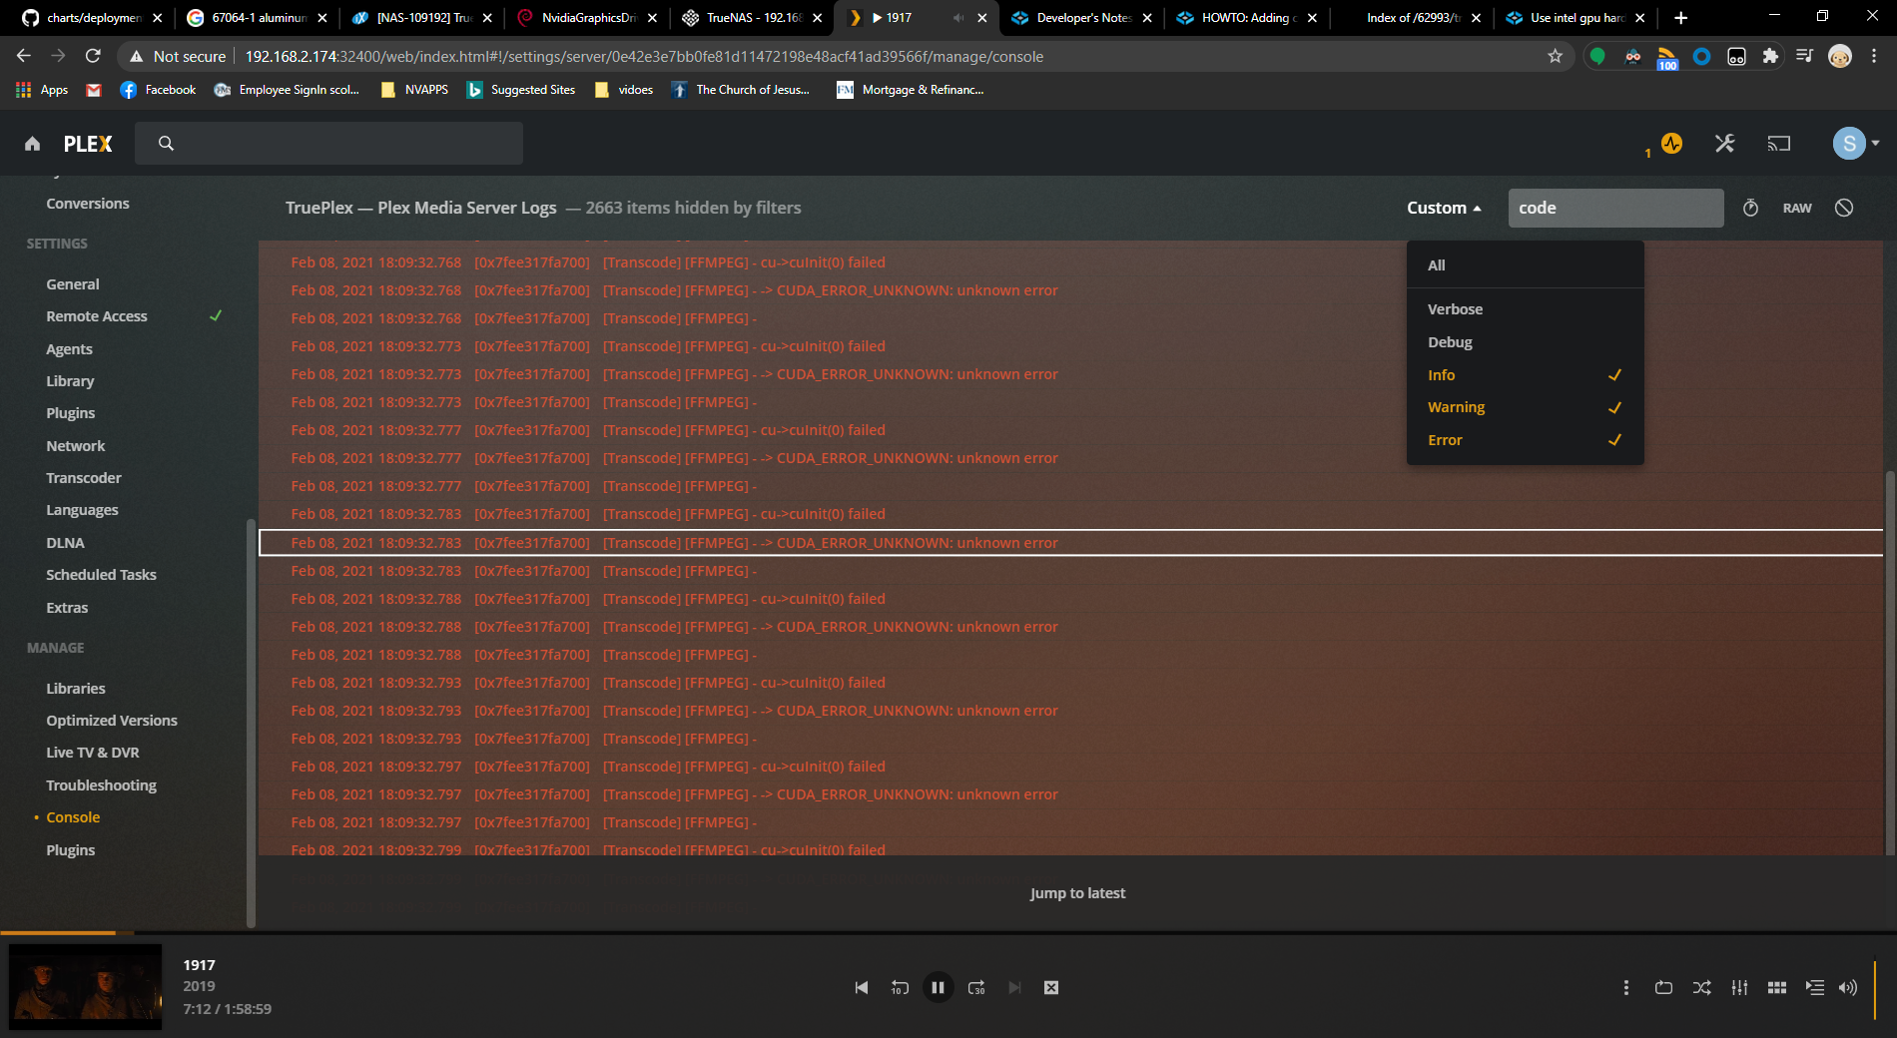Viewport: 1897px width, 1038px height.
Task: Open Languages settings
Action: [x=82, y=510]
